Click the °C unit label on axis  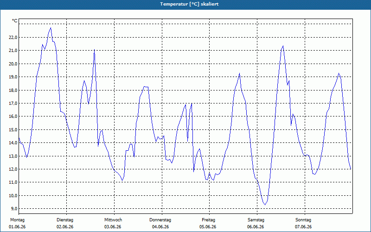coord(15,21)
